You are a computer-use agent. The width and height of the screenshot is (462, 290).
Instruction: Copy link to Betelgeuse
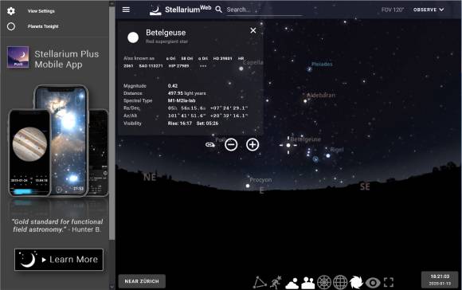coord(209,145)
